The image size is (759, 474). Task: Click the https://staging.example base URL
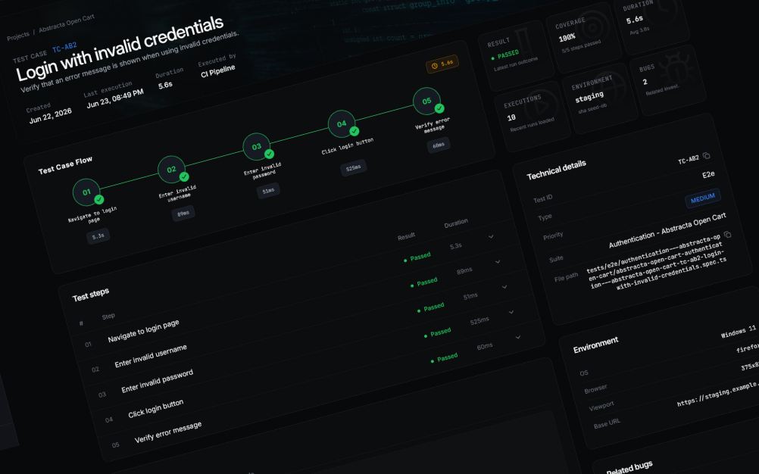click(718, 394)
